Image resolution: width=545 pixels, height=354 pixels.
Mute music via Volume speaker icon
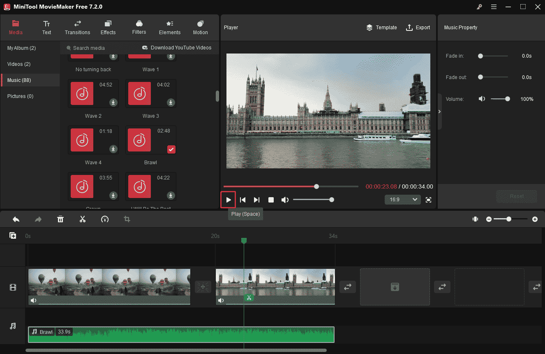pyautogui.click(x=482, y=99)
